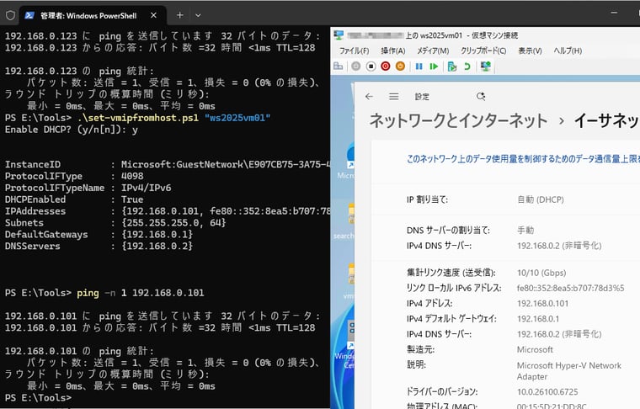Click the 手動 DNS assignment value

pos(525,231)
